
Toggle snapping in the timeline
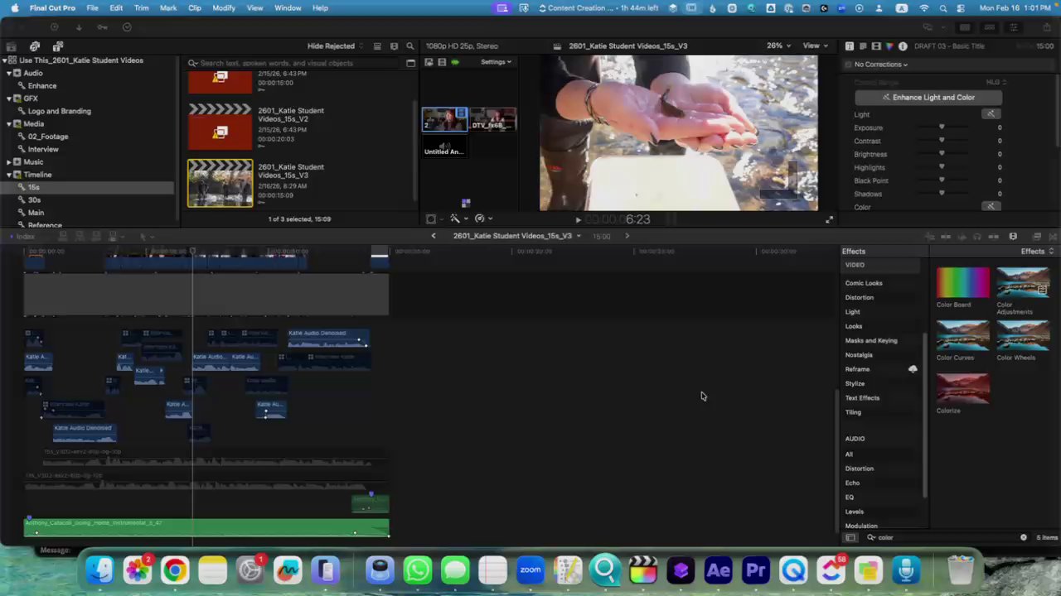[993, 237]
